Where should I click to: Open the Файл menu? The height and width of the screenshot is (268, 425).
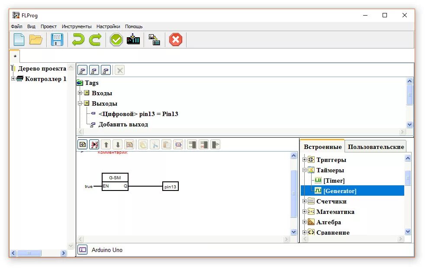click(16, 26)
